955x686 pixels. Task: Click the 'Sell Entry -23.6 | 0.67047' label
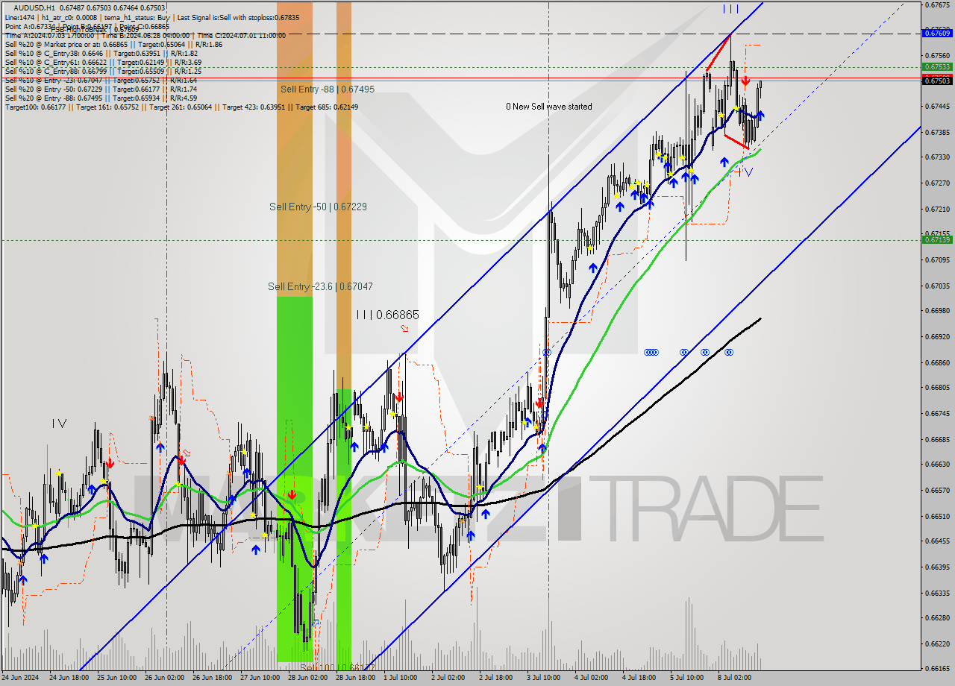tap(320, 286)
